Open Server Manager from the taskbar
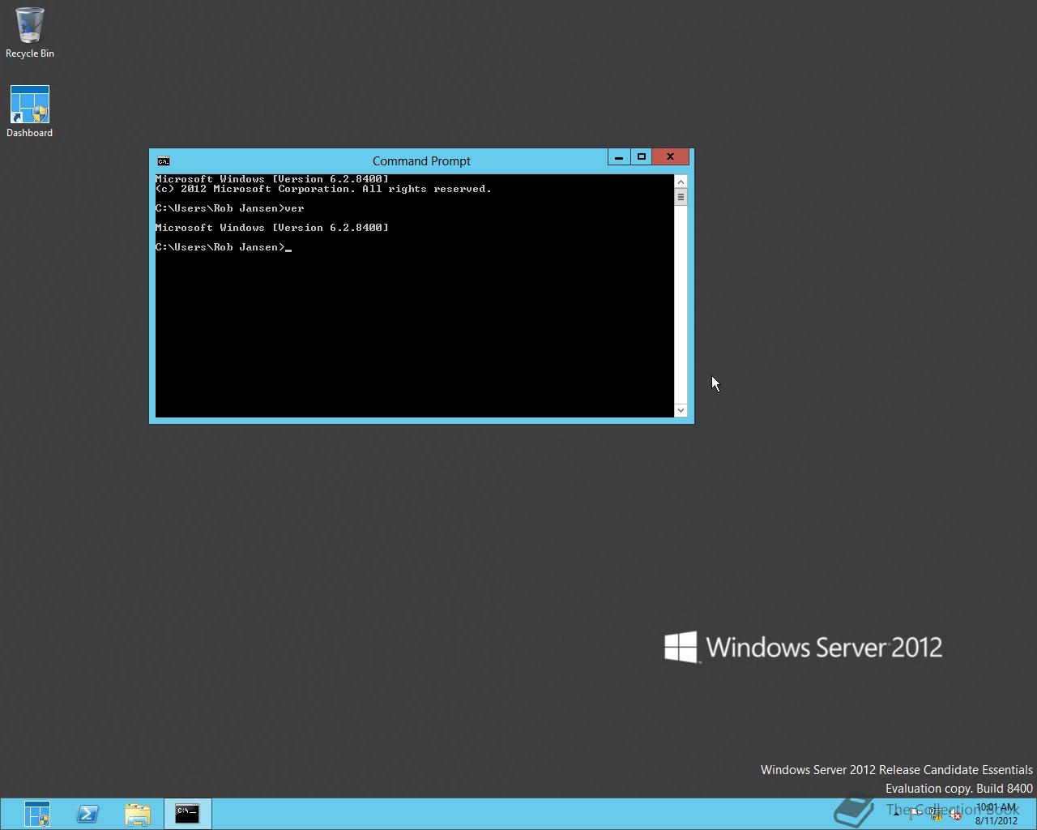The width and height of the screenshot is (1037, 830). 37,814
